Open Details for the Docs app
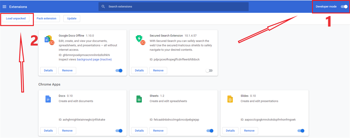The height and width of the screenshot is (138, 350). pyautogui.click(x=48, y=131)
